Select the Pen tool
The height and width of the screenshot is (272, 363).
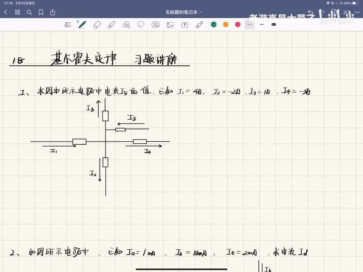[82, 25]
